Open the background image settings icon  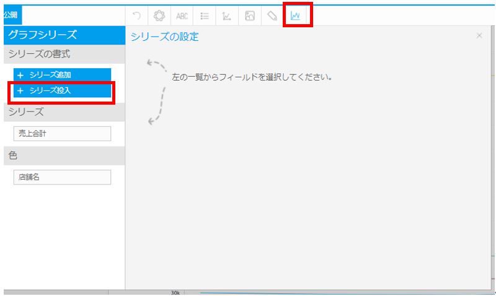(x=250, y=16)
